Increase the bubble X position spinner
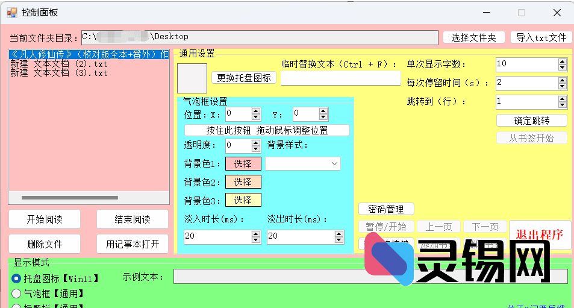 coord(256,111)
